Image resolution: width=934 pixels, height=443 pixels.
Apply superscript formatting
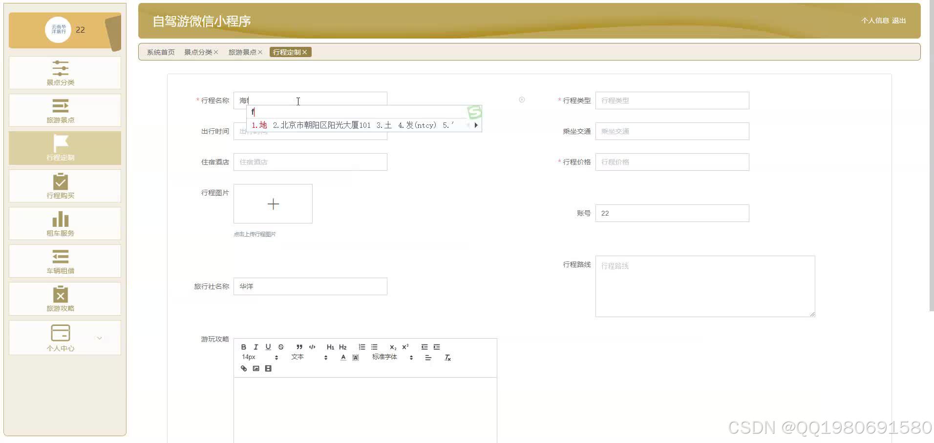click(405, 347)
